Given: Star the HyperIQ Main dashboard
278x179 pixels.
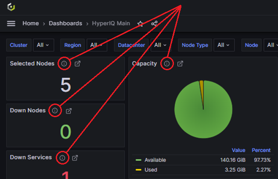Looking at the screenshot, I should pyautogui.click(x=140, y=24).
